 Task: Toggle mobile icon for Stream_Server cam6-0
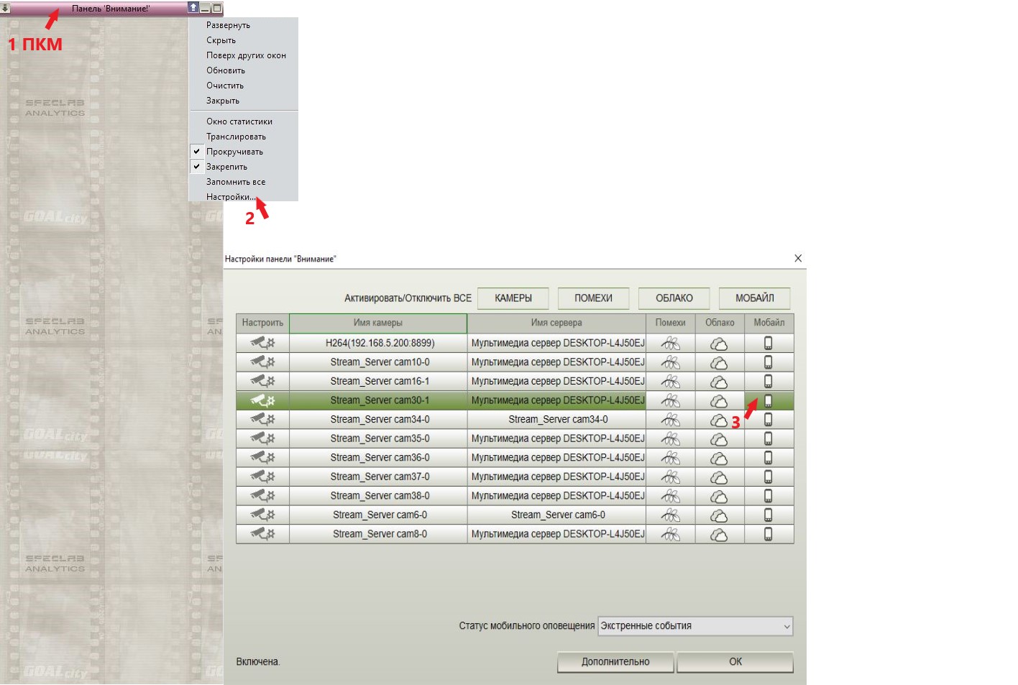[768, 515]
